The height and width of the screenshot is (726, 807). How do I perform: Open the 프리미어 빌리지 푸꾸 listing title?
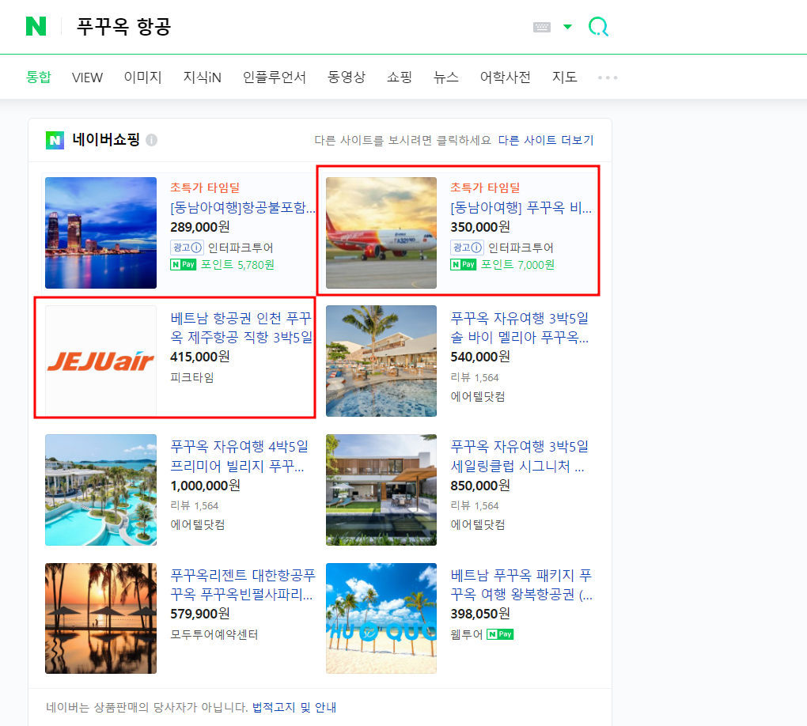point(239,456)
